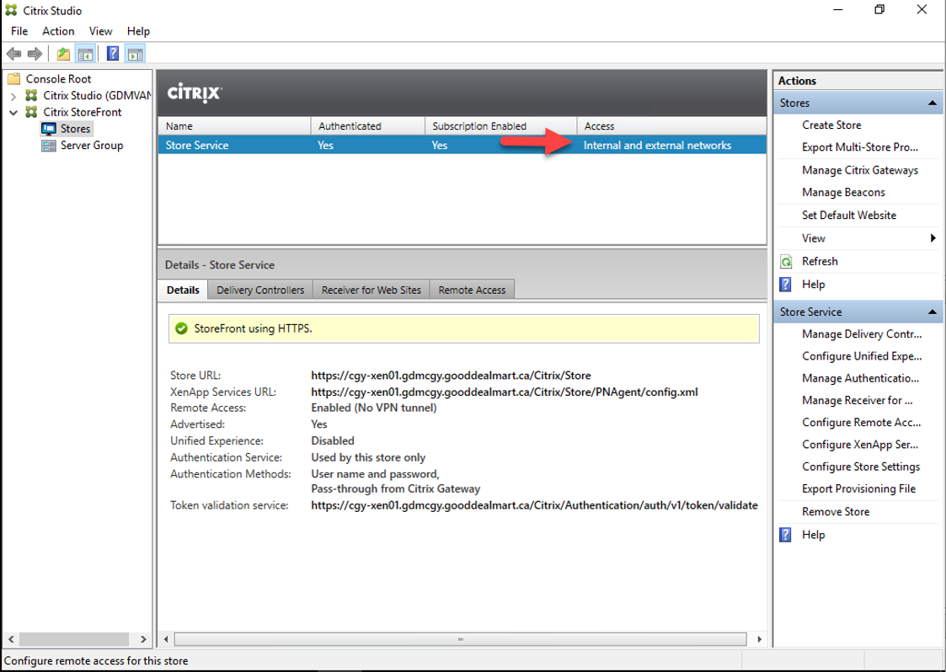Image resolution: width=946 pixels, height=672 pixels.
Task: Sort by the Access column header
Action: pos(671,126)
